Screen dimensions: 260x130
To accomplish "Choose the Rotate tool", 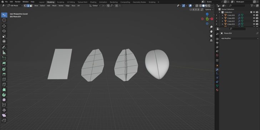I will [4, 31].
